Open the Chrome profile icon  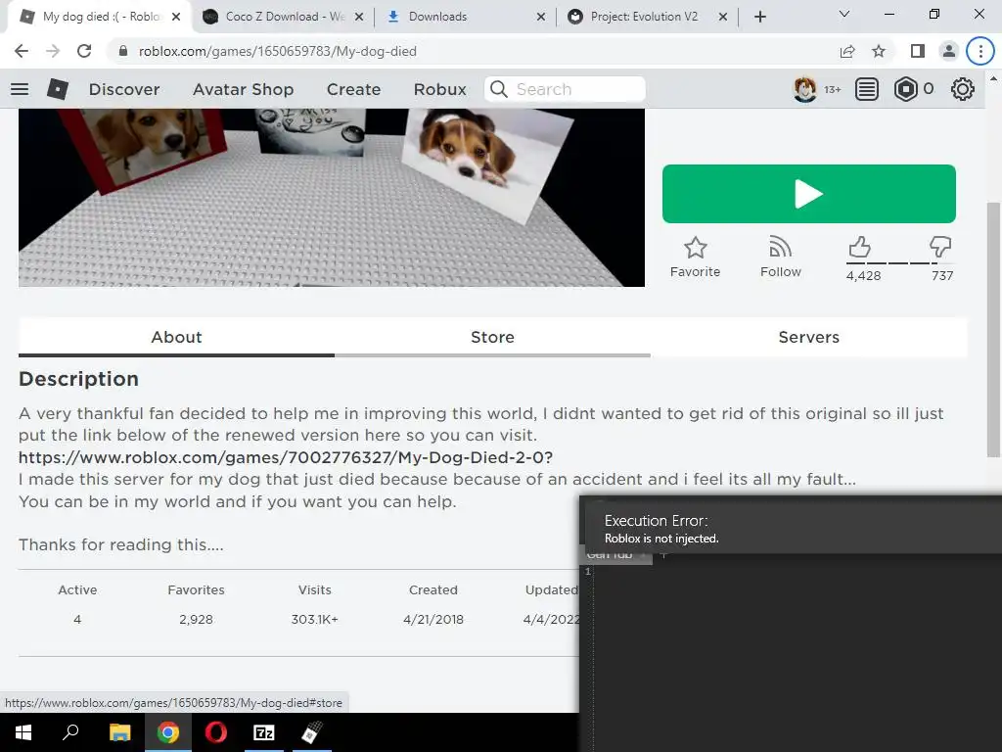coord(949,51)
